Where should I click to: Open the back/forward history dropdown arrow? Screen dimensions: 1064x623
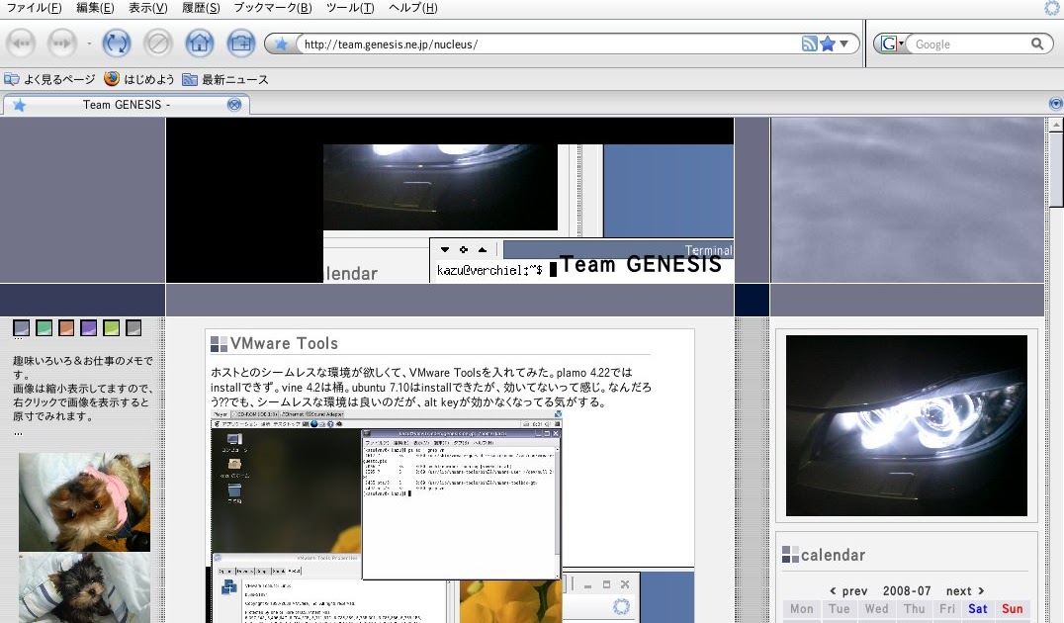[x=89, y=44]
